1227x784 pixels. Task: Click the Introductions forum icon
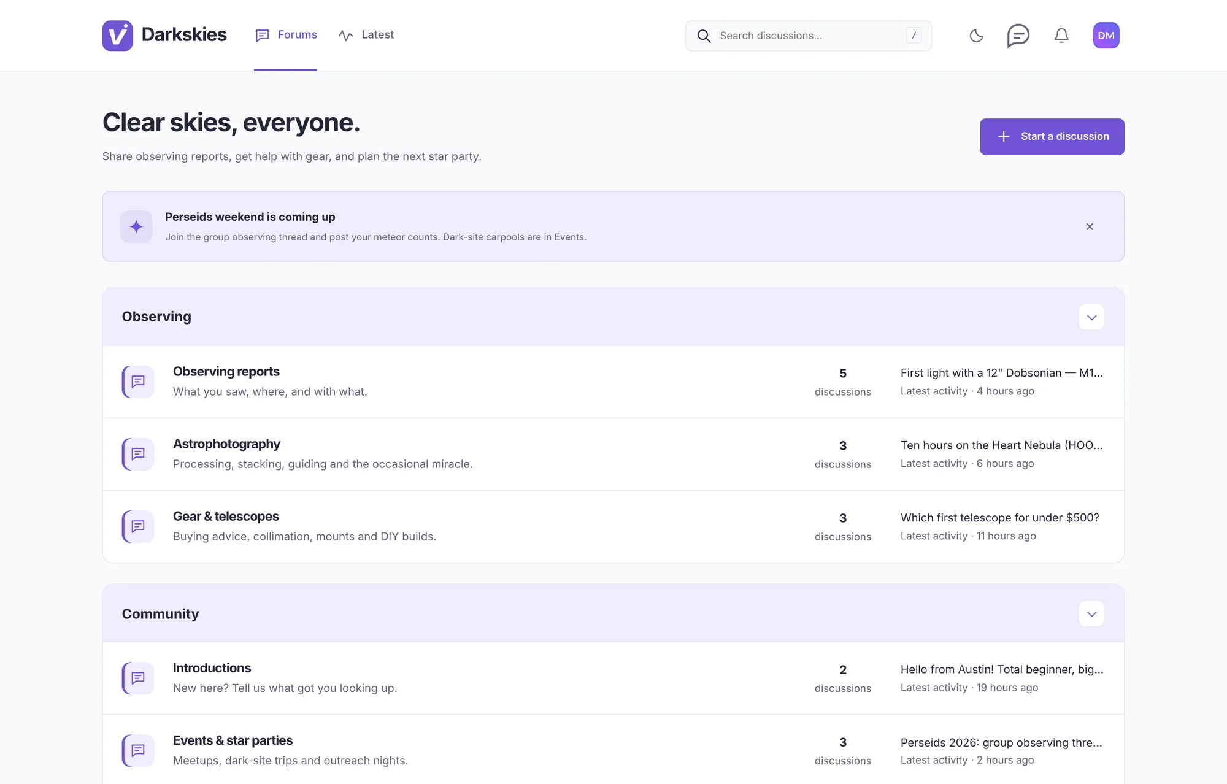coord(138,678)
